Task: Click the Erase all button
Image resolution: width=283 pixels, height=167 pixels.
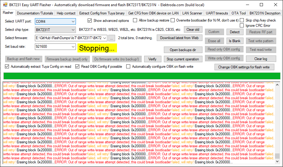Action: click(x=214, y=41)
